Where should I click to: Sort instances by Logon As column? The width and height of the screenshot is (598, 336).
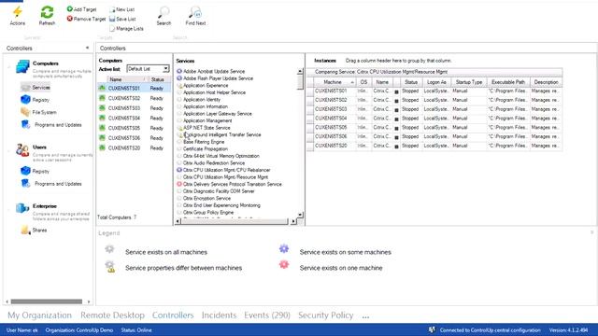[x=436, y=82]
